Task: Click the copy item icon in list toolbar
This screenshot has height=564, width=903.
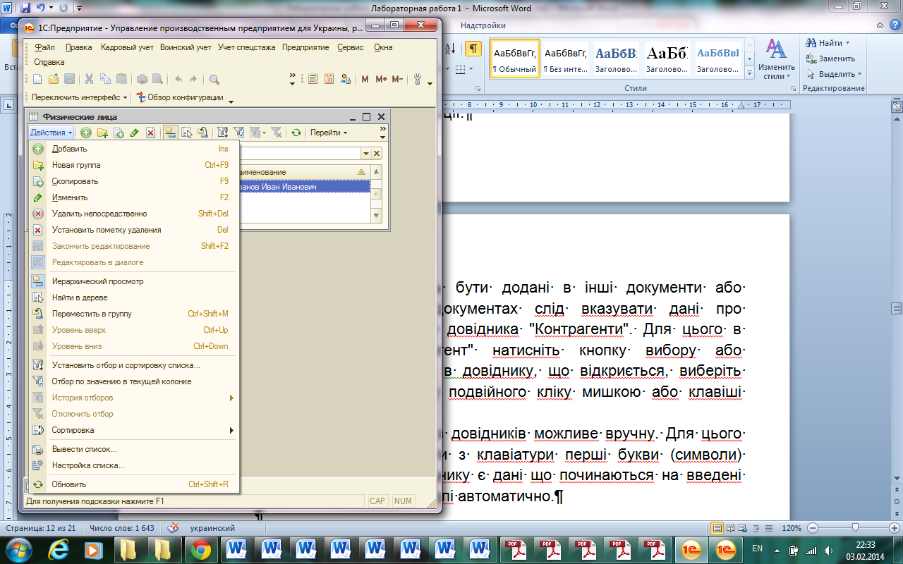Action: point(119,132)
